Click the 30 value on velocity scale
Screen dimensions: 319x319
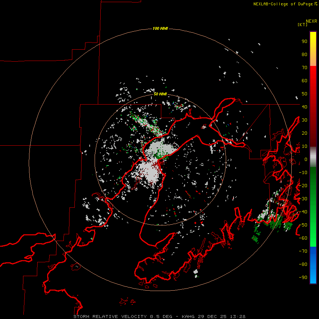[x=304, y=120]
